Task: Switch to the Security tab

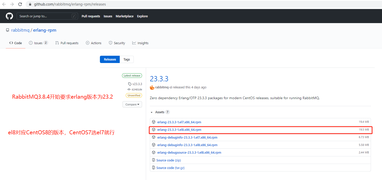Action: (117, 43)
